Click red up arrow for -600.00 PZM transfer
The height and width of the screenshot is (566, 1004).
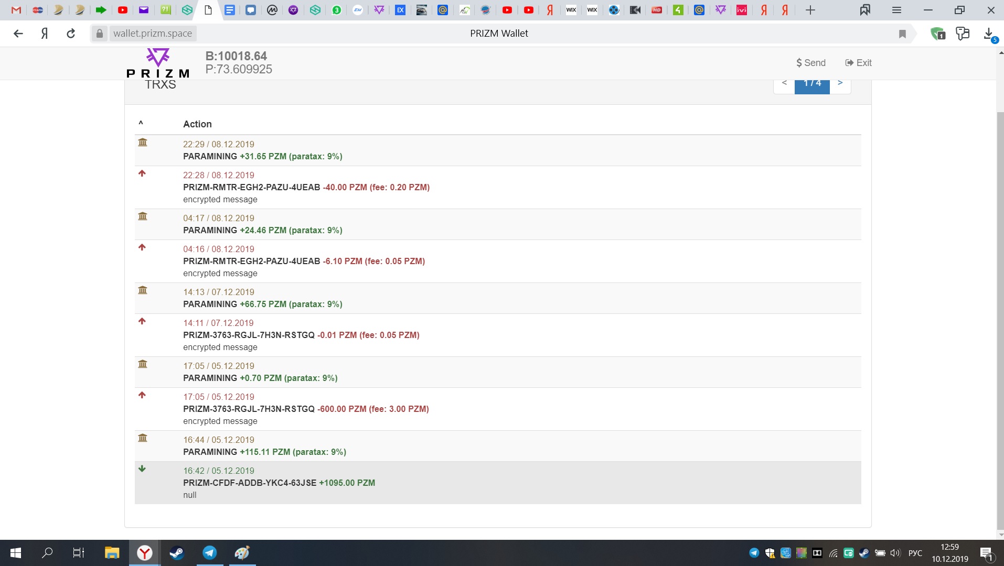pyautogui.click(x=142, y=395)
